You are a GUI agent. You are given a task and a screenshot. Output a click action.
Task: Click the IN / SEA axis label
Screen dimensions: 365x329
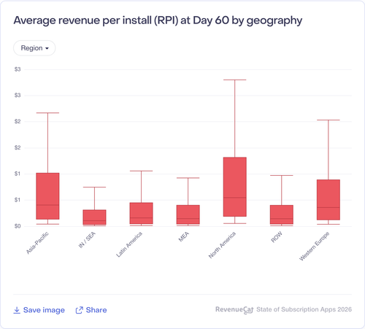coord(87,240)
